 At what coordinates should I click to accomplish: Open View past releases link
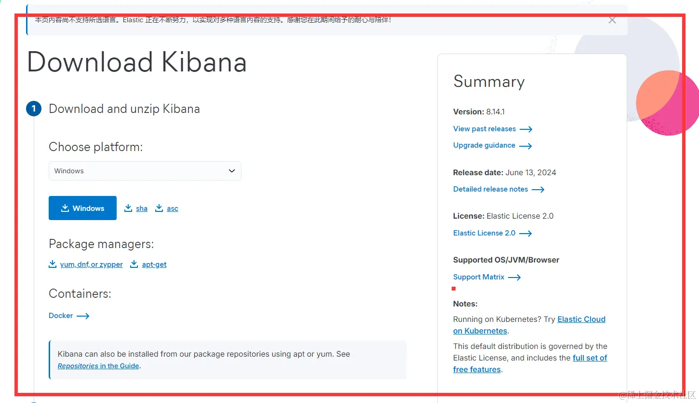coord(484,129)
